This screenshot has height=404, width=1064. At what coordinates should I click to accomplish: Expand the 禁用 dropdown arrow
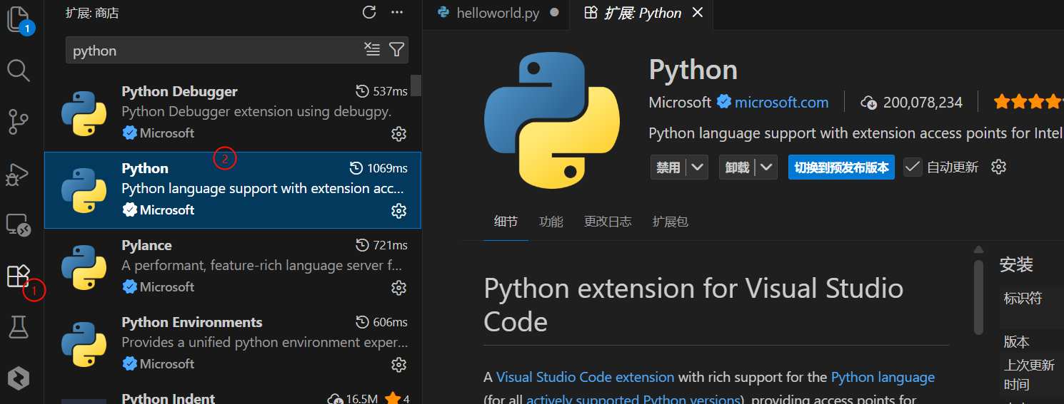coord(698,167)
